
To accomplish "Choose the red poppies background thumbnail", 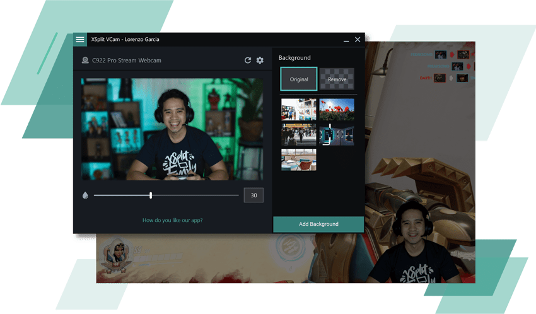I will [337, 109].
